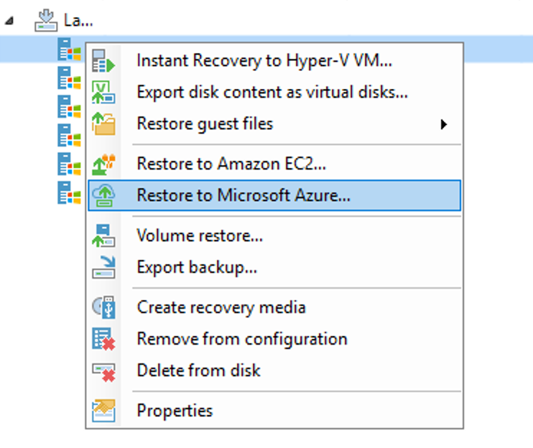Click the Instant Recovery to Hyper-V icon
The image size is (533, 448).
[104, 61]
